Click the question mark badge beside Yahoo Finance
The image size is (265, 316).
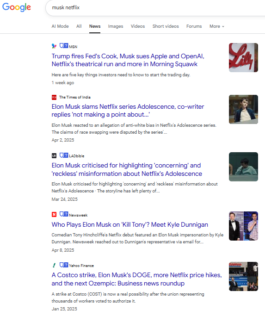pos(66,265)
